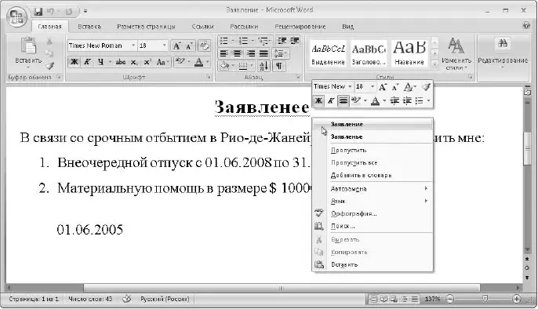538x309 pixels.
Task: Click the Sort icon in the Paragraph group
Action: coord(264,66)
